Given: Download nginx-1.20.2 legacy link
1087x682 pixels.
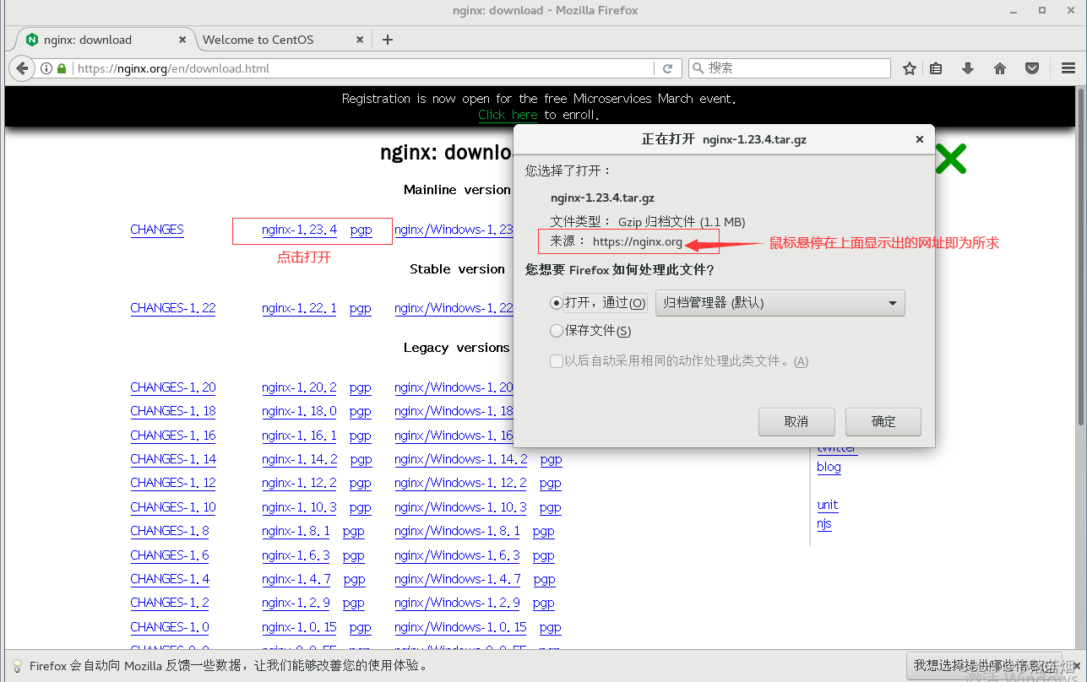Looking at the screenshot, I should pos(299,387).
